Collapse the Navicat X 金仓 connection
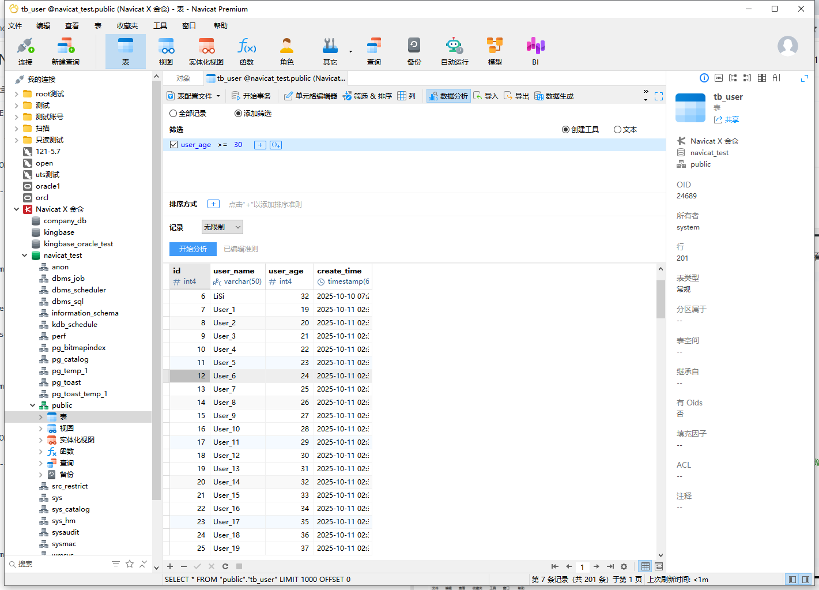The height and width of the screenshot is (590, 819). 16,209
